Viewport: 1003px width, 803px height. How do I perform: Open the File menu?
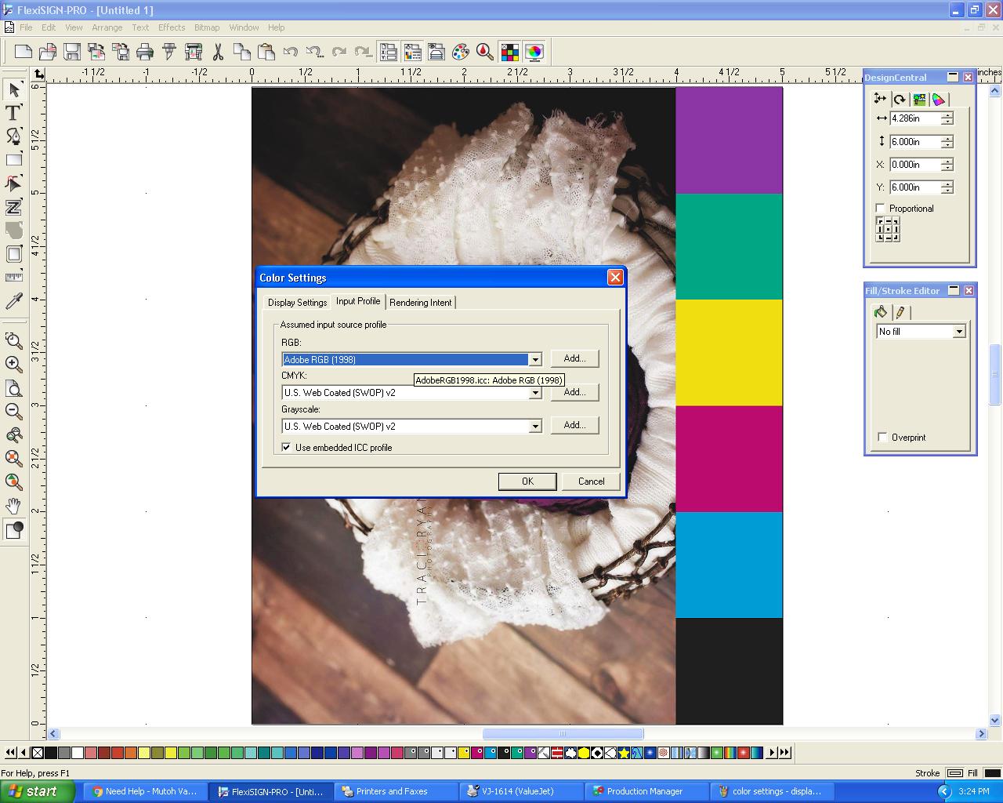point(26,27)
